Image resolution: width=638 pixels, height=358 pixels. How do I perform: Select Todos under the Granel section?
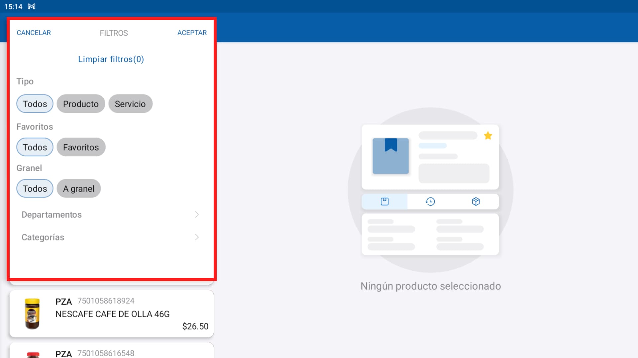point(35,188)
